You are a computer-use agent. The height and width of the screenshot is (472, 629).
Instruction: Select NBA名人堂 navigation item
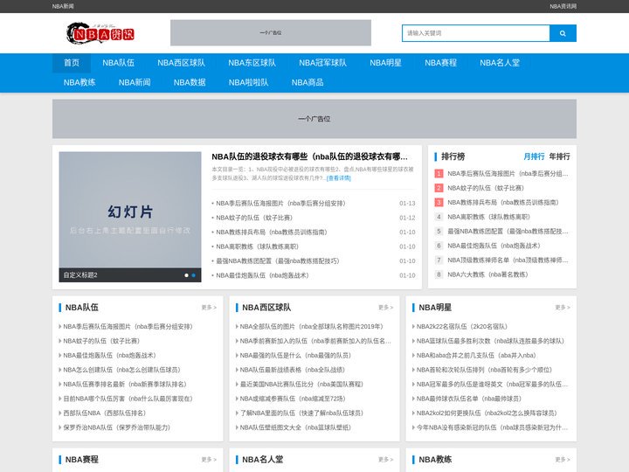coord(500,63)
